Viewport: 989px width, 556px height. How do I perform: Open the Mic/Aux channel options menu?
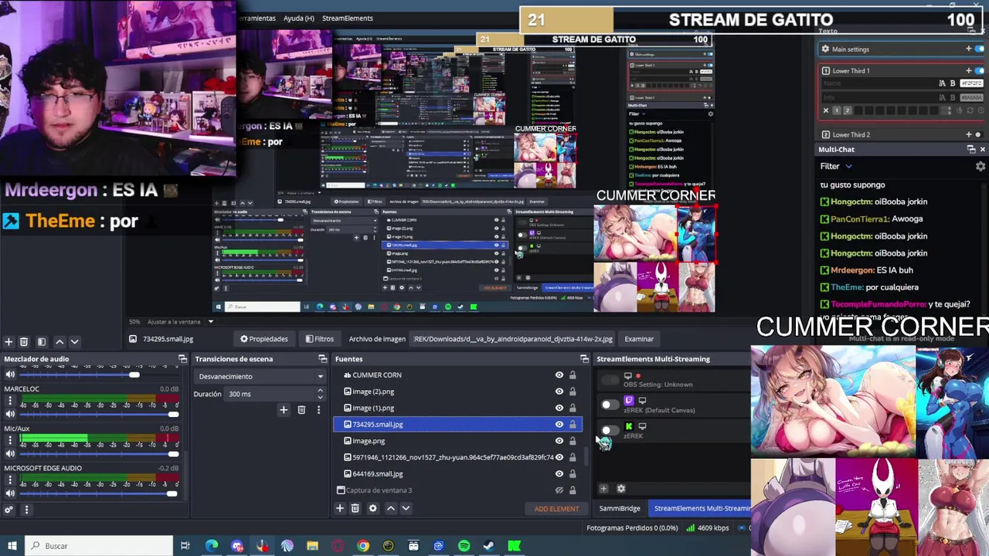click(x=10, y=441)
